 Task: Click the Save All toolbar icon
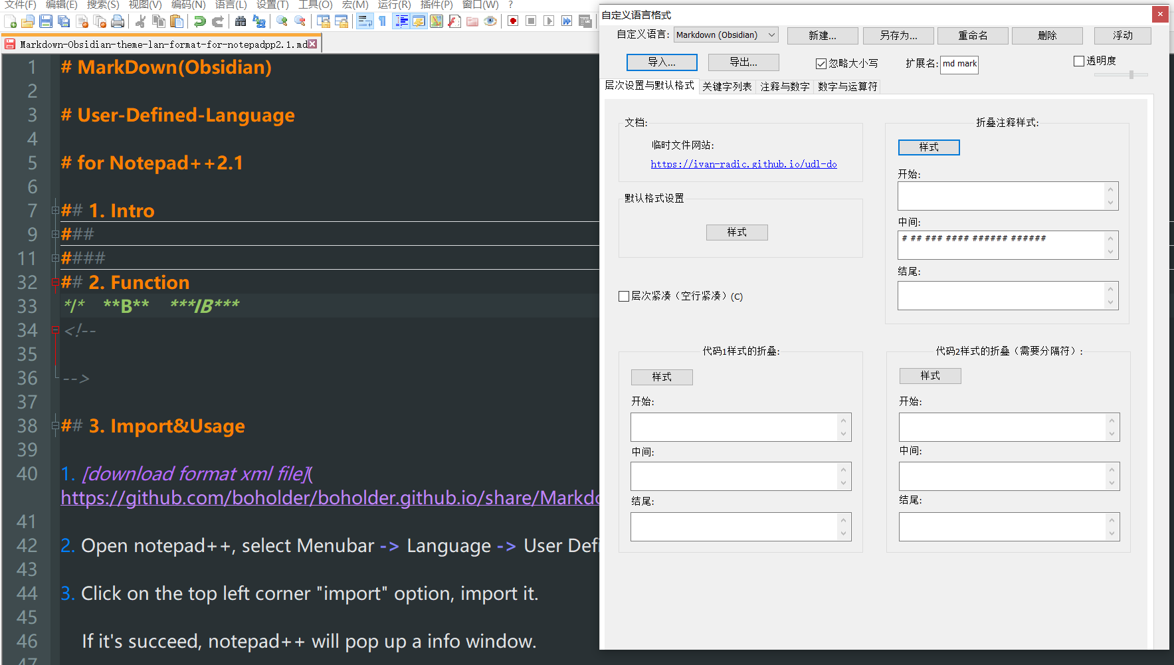(64, 21)
